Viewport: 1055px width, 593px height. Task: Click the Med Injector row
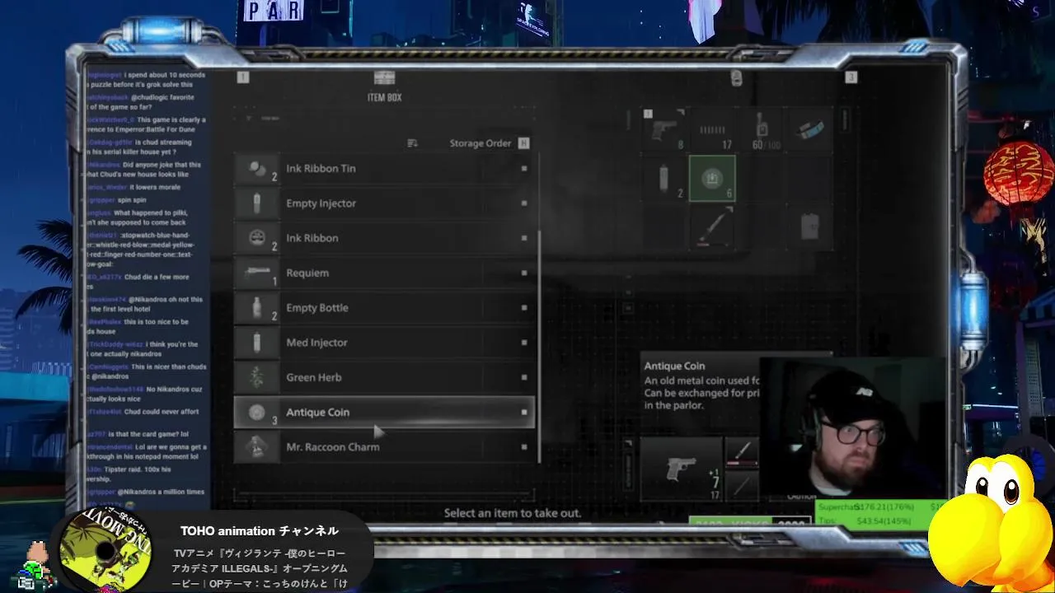384,343
